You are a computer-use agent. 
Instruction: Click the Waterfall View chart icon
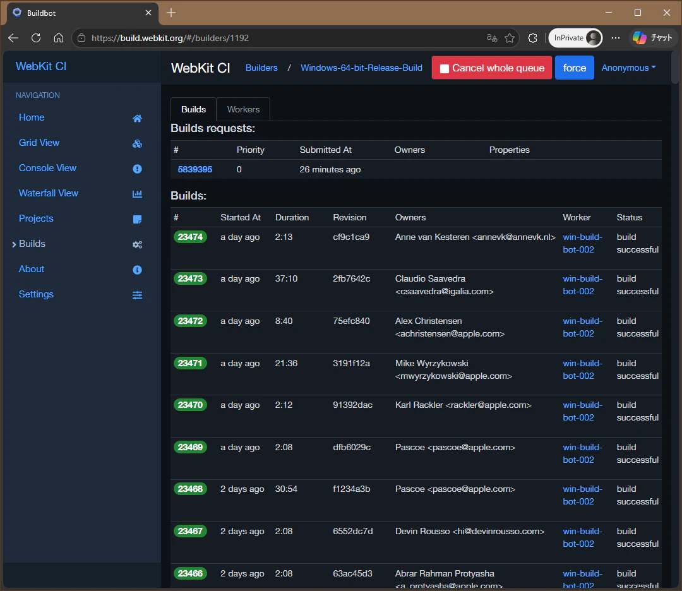[x=137, y=194]
